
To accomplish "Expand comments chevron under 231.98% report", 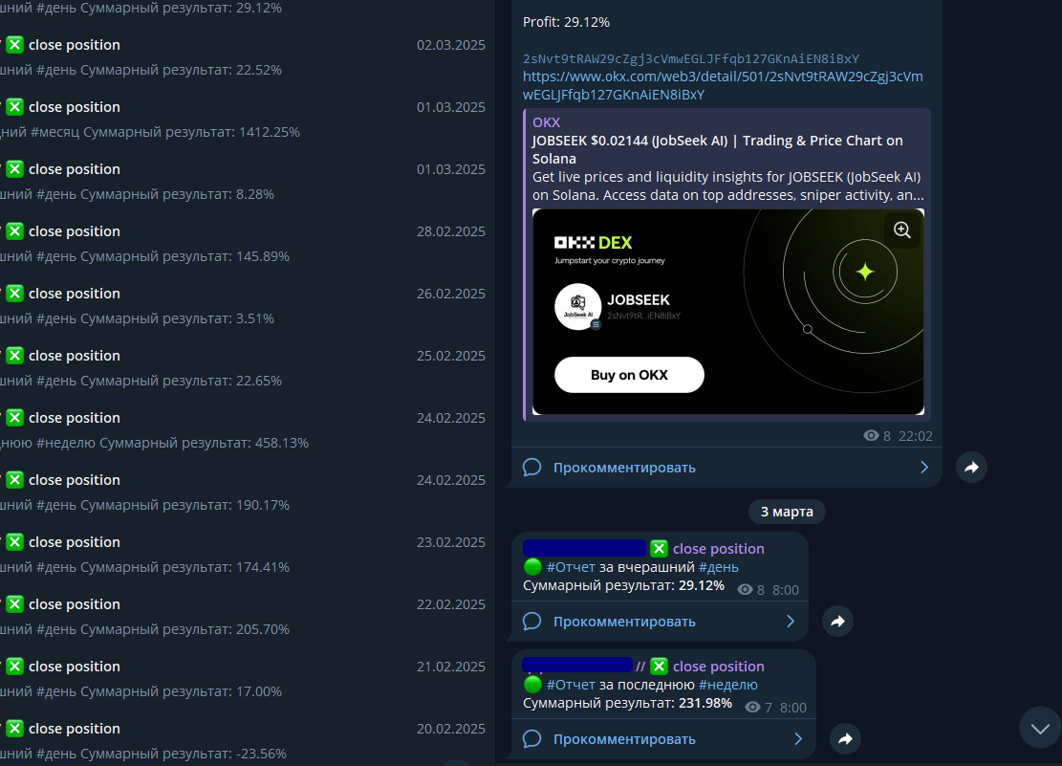I will tap(798, 739).
